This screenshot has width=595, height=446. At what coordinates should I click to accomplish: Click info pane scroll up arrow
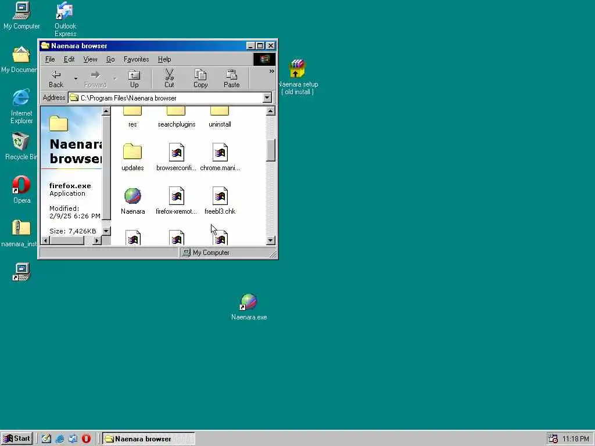(x=106, y=111)
